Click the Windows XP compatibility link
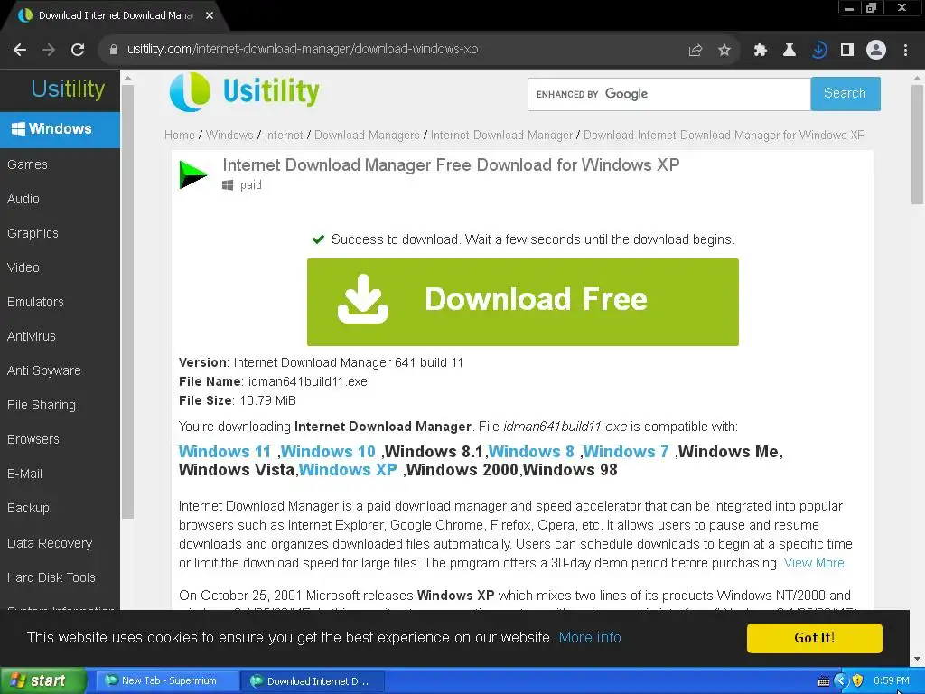The height and width of the screenshot is (694, 925). click(348, 470)
